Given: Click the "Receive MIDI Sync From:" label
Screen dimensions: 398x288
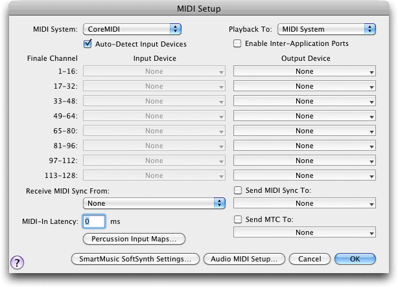Looking at the screenshot, I should point(68,191).
